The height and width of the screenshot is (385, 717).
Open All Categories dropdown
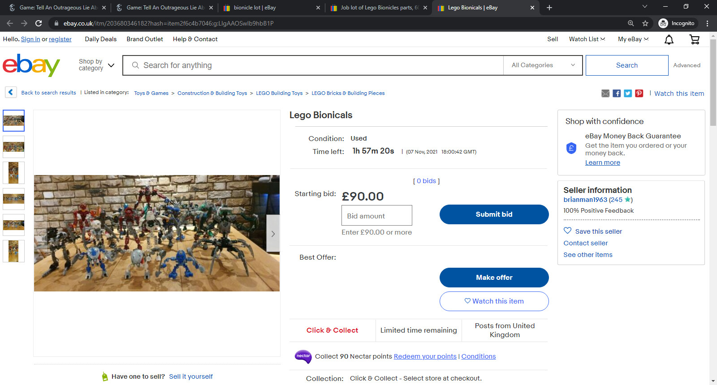pyautogui.click(x=543, y=65)
